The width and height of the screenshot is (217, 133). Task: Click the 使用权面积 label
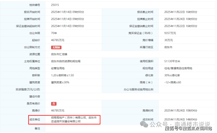146,61
